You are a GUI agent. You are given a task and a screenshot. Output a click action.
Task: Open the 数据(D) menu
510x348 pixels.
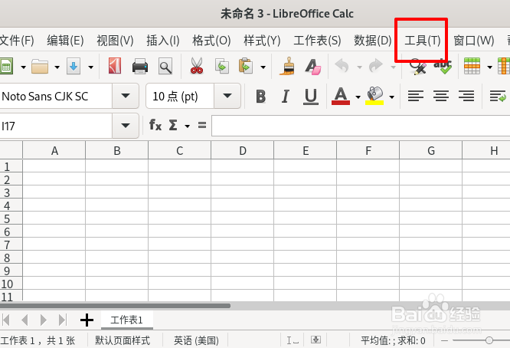click(373, 41)
